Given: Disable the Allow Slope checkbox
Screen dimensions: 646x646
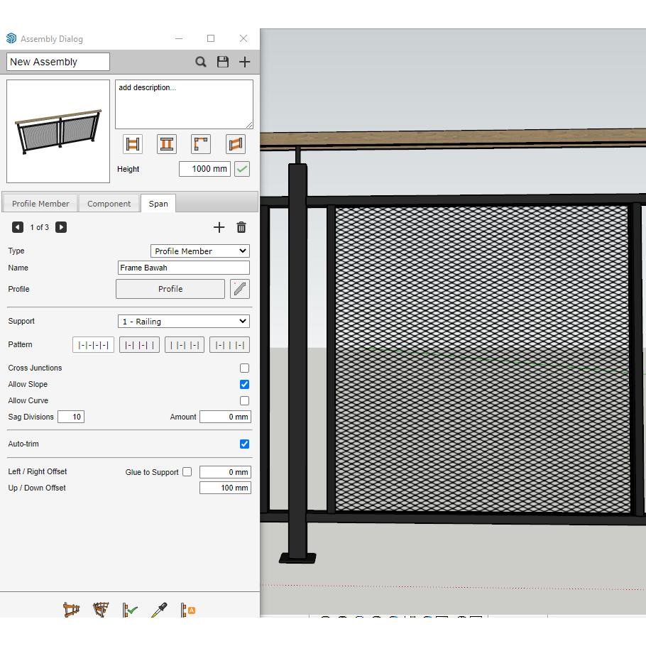Looking at the screenshot, I should coord(244,384).
